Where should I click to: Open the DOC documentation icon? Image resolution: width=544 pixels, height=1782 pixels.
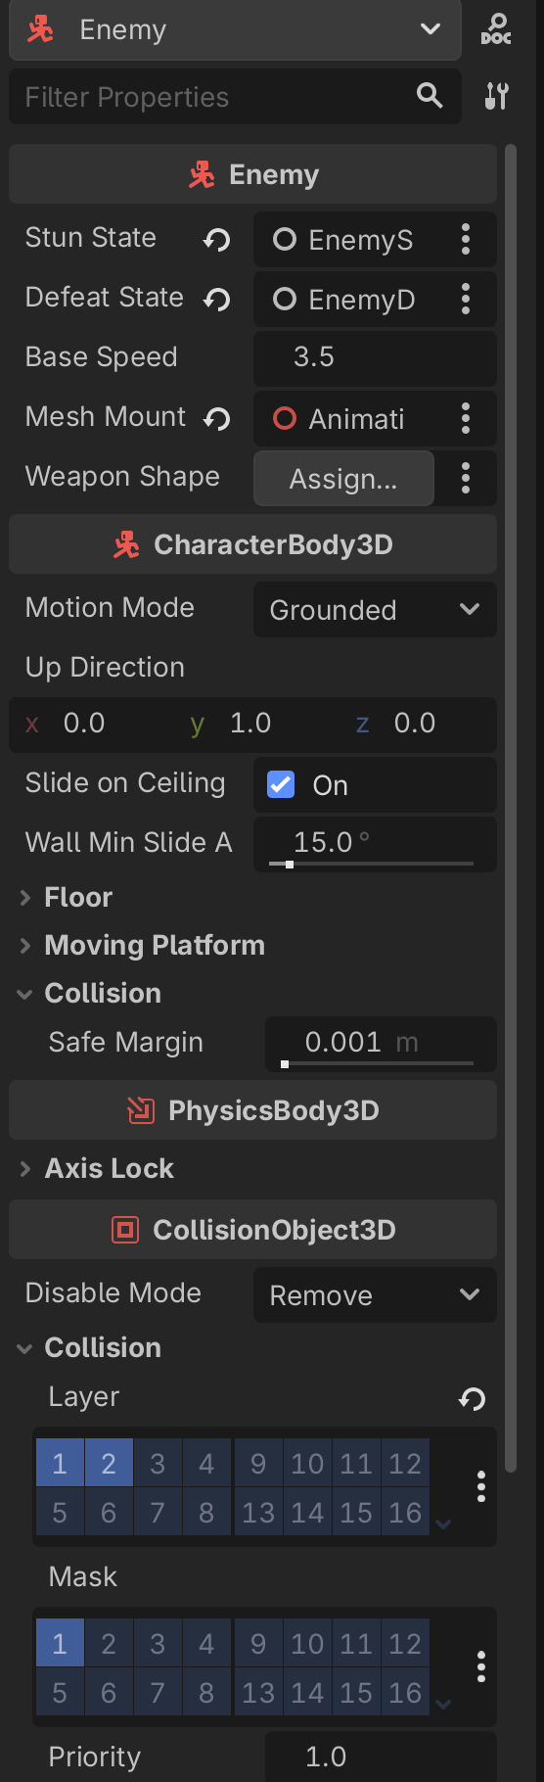(x=496, y=29)
